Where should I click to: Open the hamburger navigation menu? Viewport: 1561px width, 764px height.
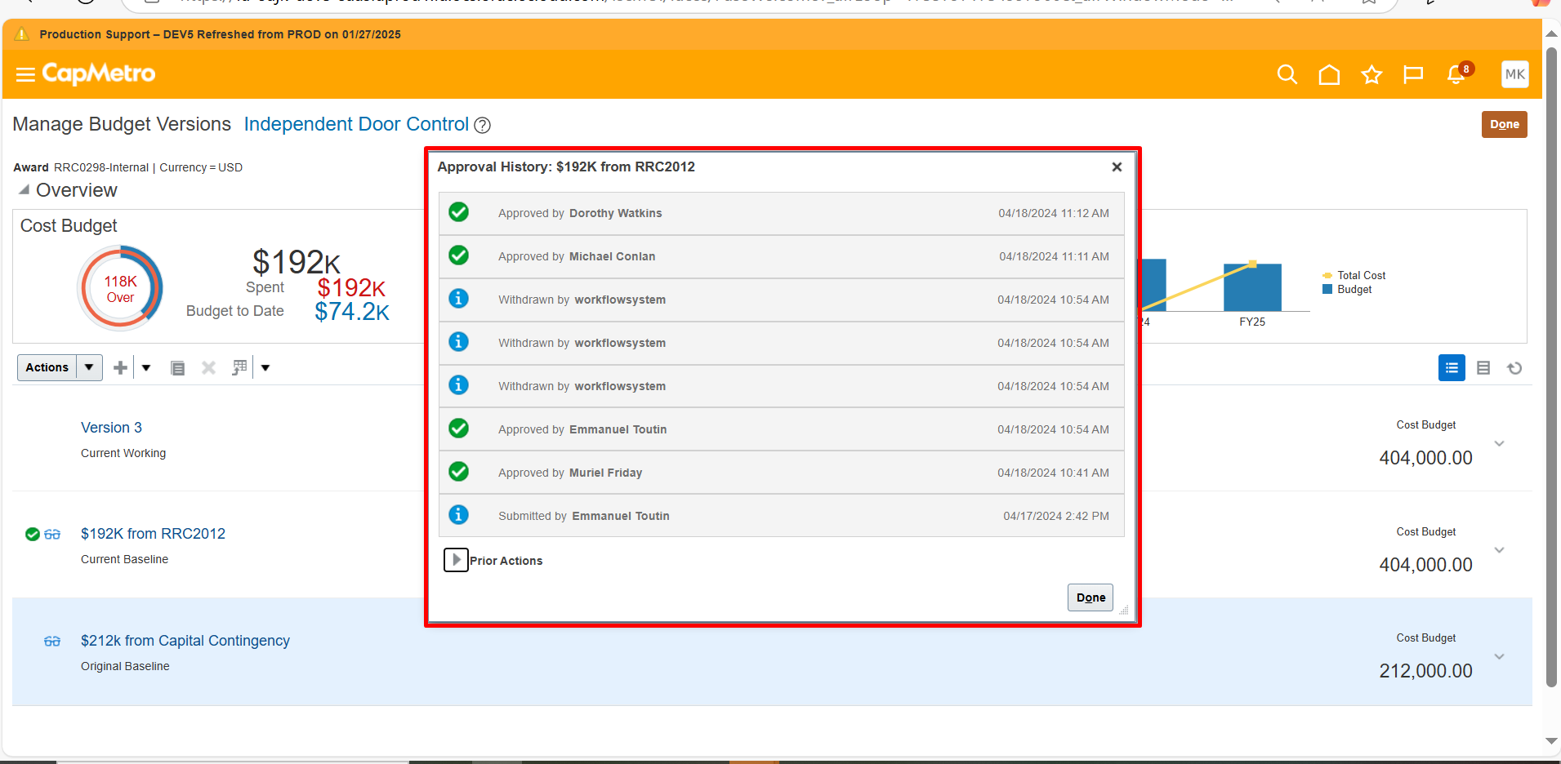click(25, 74)
